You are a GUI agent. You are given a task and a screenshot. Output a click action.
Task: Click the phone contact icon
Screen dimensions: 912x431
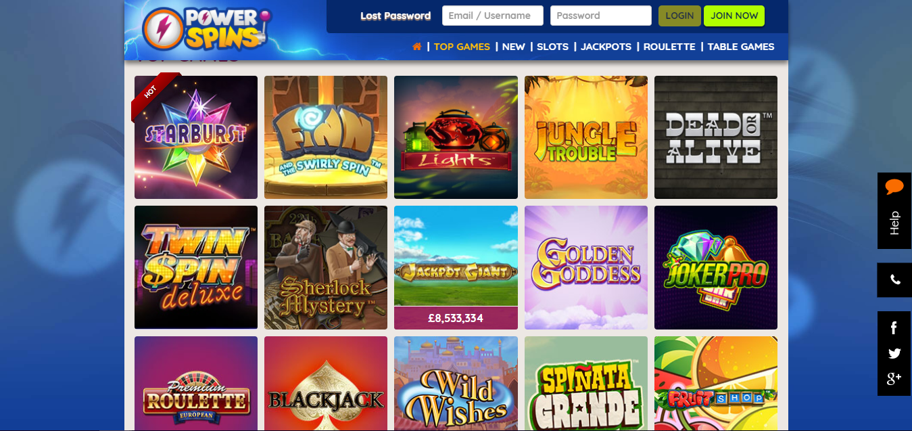pos(895,280)
